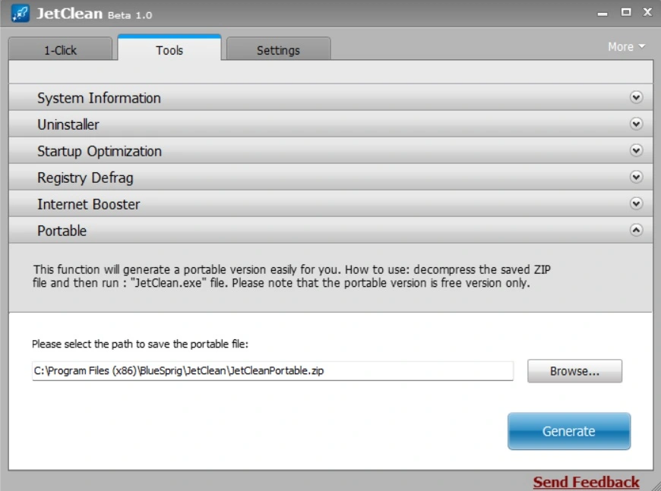
Task: Click the Portable header label
Action: tap(62, 231)
